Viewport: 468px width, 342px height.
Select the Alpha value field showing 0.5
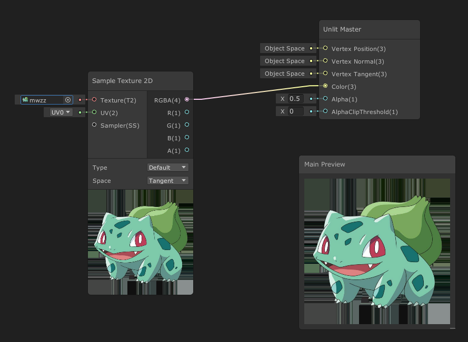[x=296, y=98]
